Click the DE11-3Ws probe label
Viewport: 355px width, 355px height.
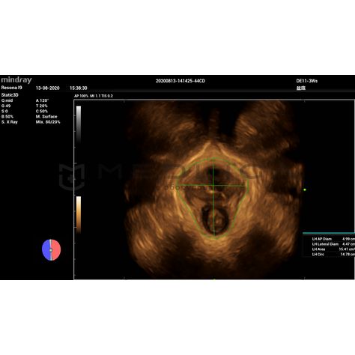pyautogui.click(x=307, y=81)
